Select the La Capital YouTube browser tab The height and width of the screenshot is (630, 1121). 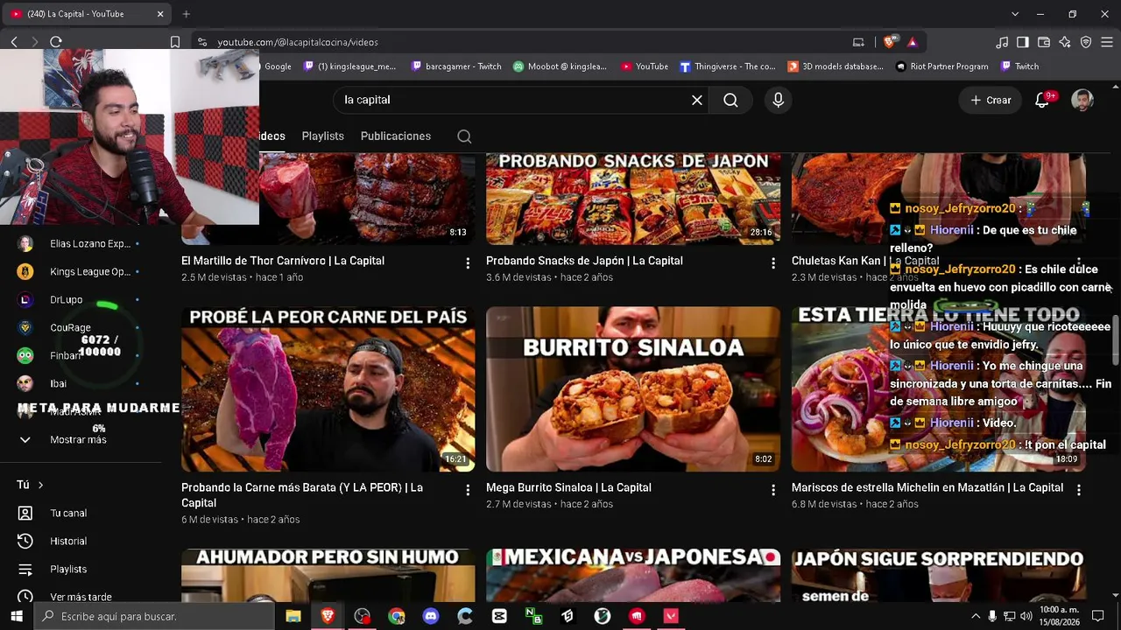point(88,14)
